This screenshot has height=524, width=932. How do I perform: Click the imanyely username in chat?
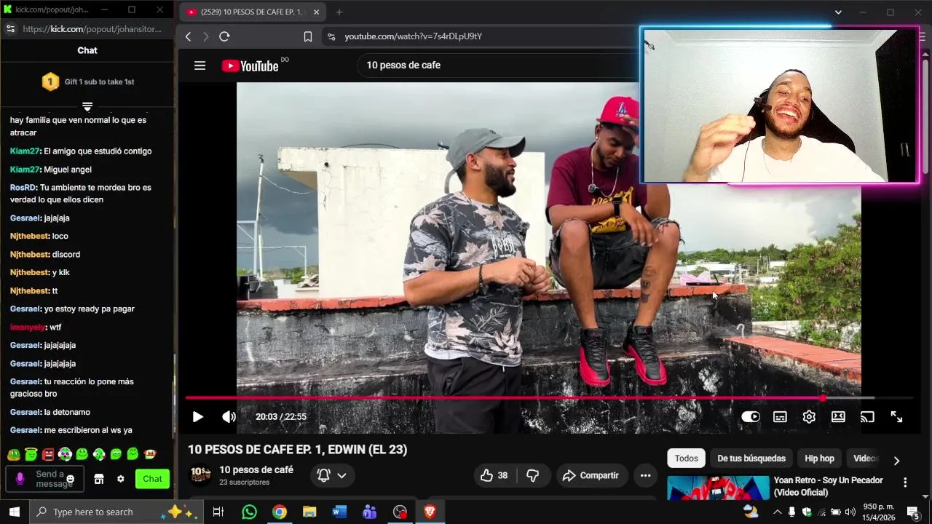[x=28, y=327]
